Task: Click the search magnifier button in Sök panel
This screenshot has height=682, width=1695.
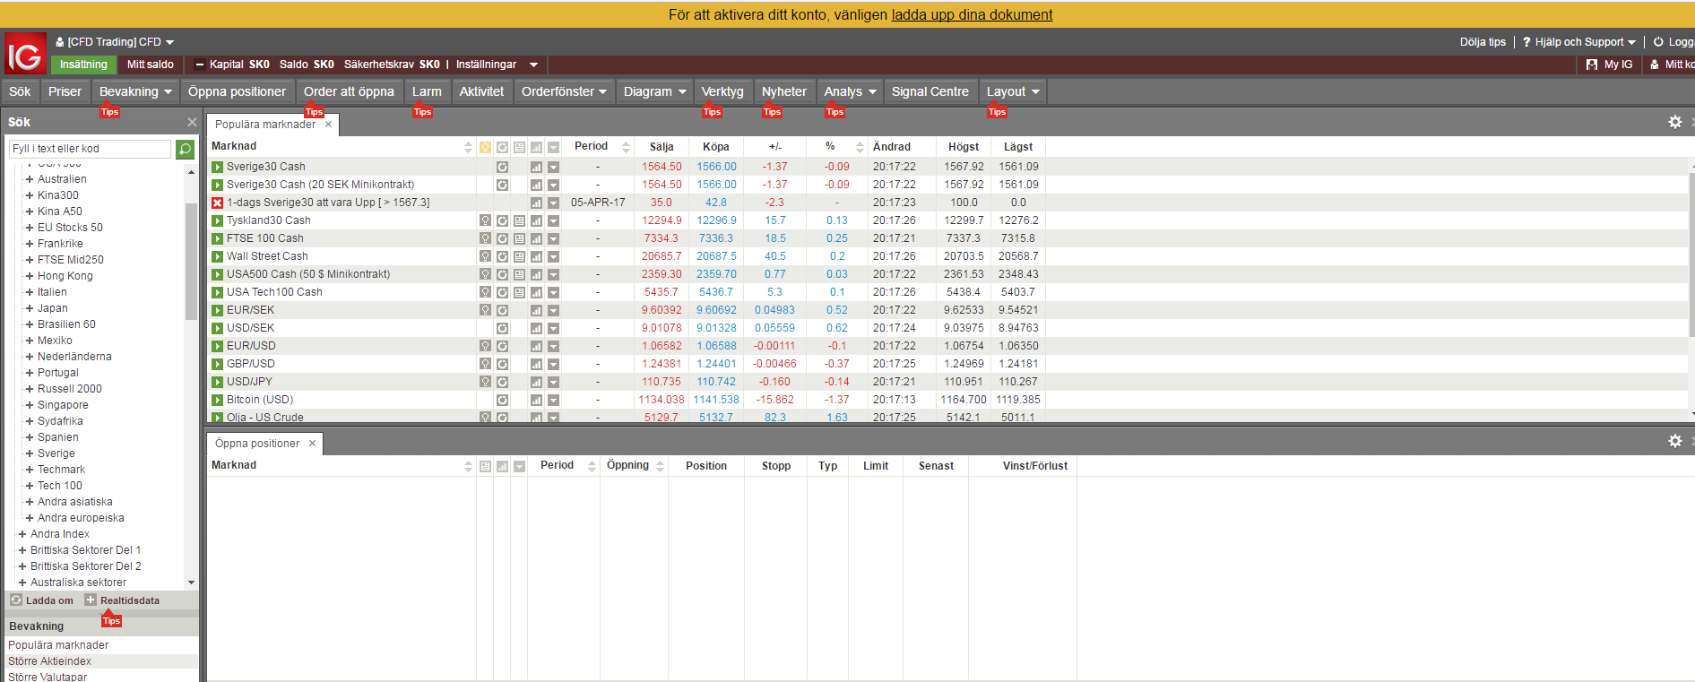Action: pos(186,149)
